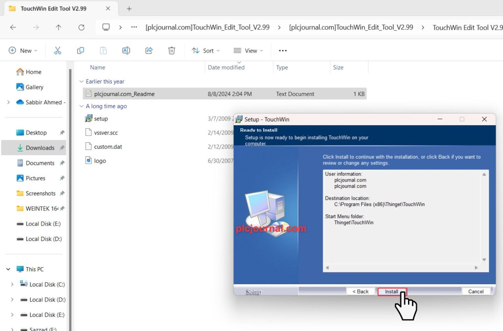The width and height of the screenshot is (503, 331).
Task: Open the See more (...) toolbar menu
Action: (x=282, y=50)
